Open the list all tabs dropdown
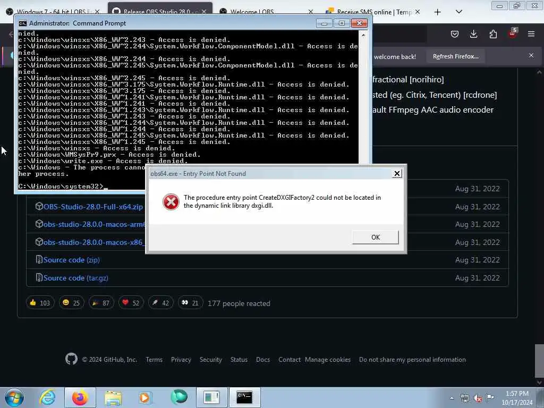Screen dimensions: 544x408 (x=458, y=12)
